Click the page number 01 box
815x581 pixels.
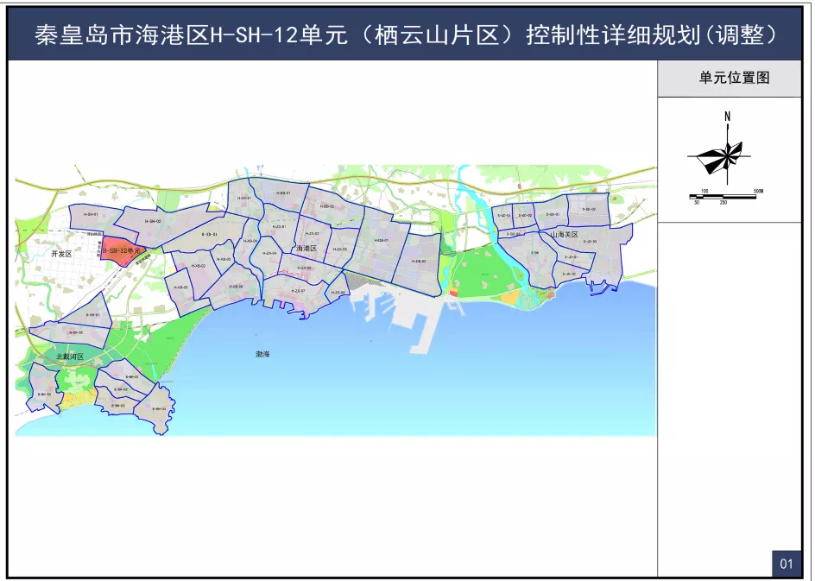[786, 564]
